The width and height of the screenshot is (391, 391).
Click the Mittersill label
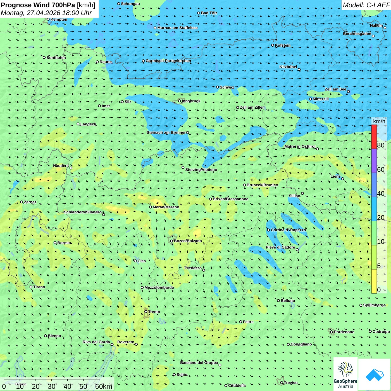[x=321, y=99]
